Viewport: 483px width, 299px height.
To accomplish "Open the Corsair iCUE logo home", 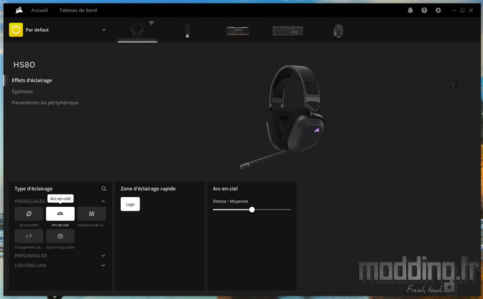I will [x=19, y=10].
